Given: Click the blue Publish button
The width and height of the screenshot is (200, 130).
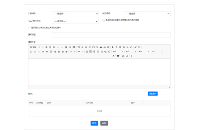Looking at the screenshot, I should tap(94, 123).
